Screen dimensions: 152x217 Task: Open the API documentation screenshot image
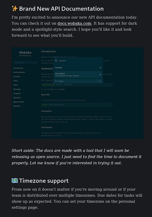coord(78,93)
